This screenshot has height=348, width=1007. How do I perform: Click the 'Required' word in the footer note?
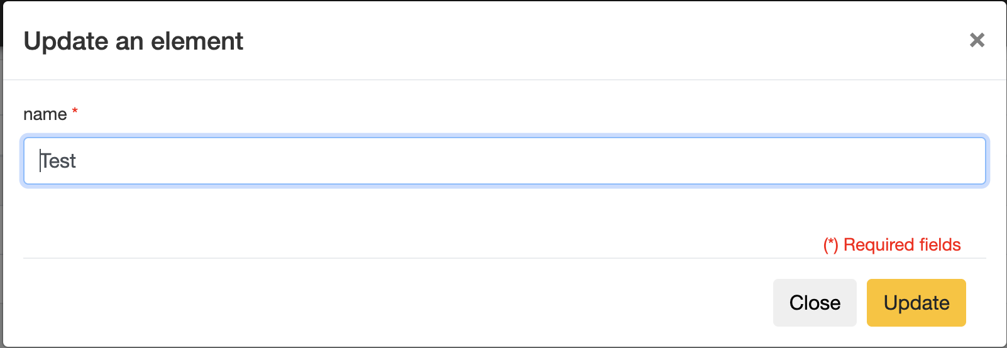pos(878,244)
